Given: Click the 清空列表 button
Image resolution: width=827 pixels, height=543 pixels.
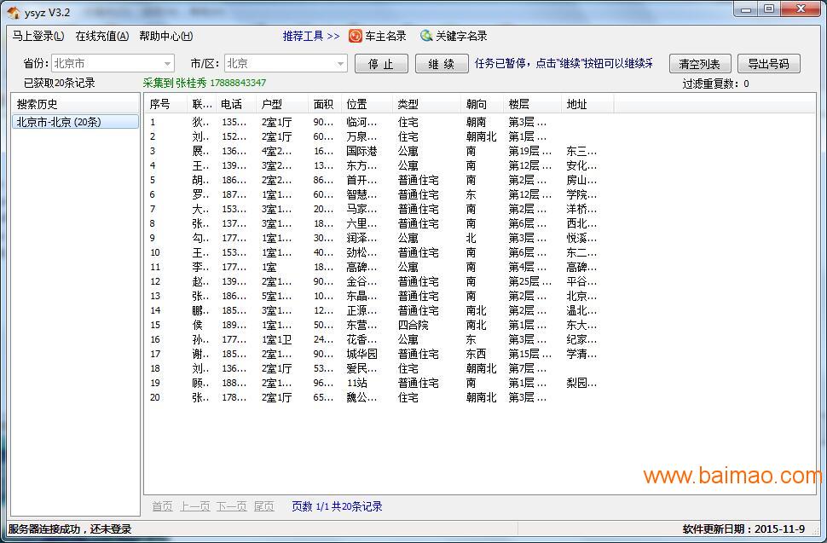Looking at the screenshot, I should 699,64.
